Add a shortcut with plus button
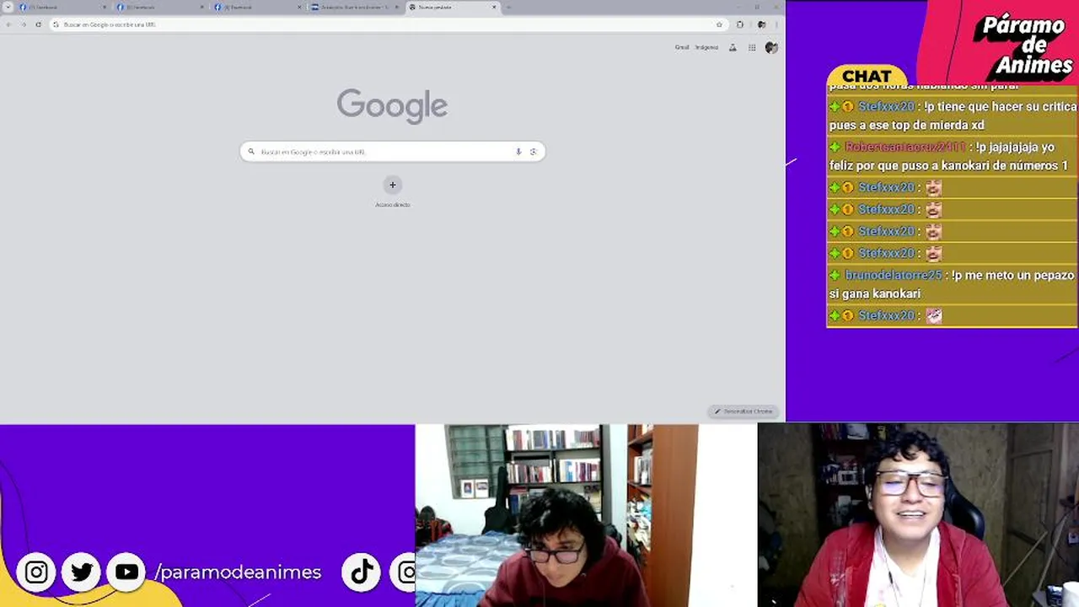 [x=392, y=185]
